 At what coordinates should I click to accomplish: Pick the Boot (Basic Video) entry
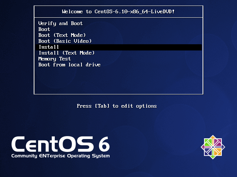[65, 41]
